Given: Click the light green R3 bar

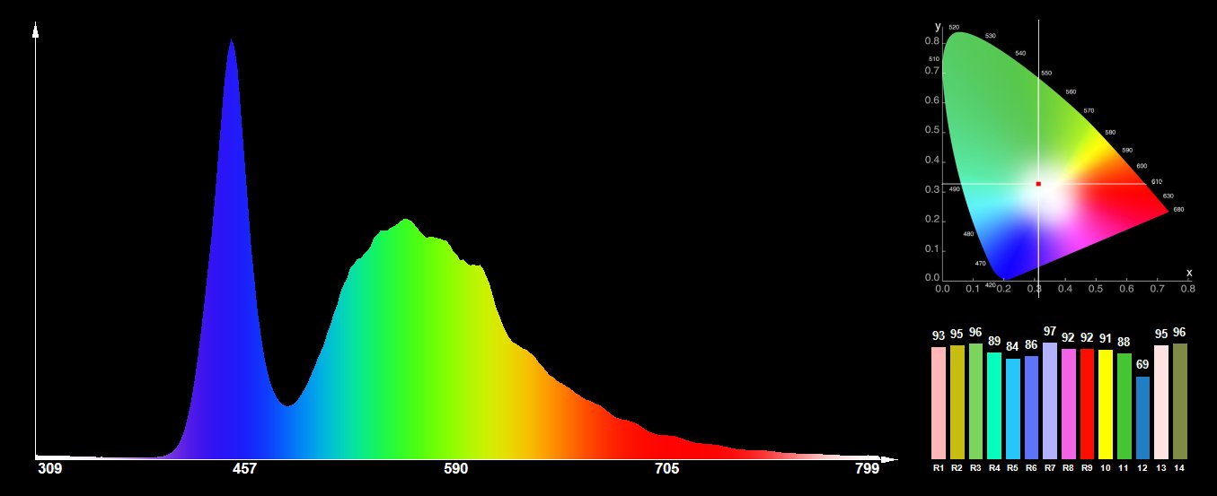Looking at the screenshot, I should (975, 401).
